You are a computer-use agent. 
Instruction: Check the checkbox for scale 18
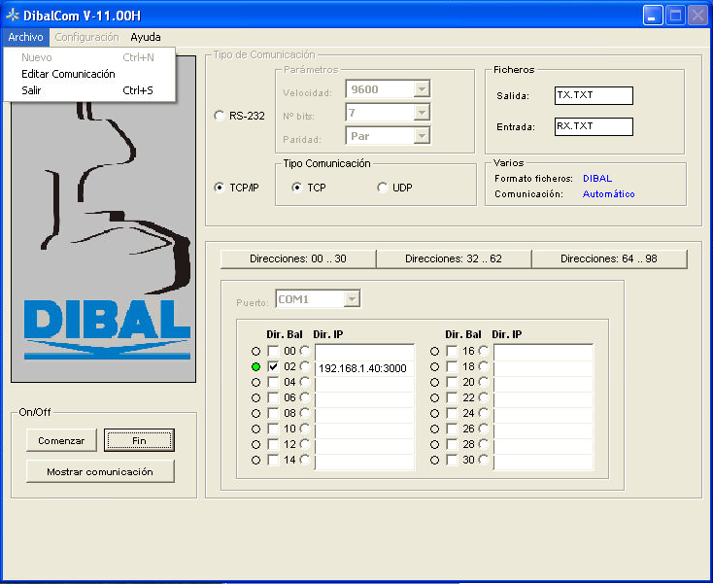pyautogui.click(x=452, y=366)
